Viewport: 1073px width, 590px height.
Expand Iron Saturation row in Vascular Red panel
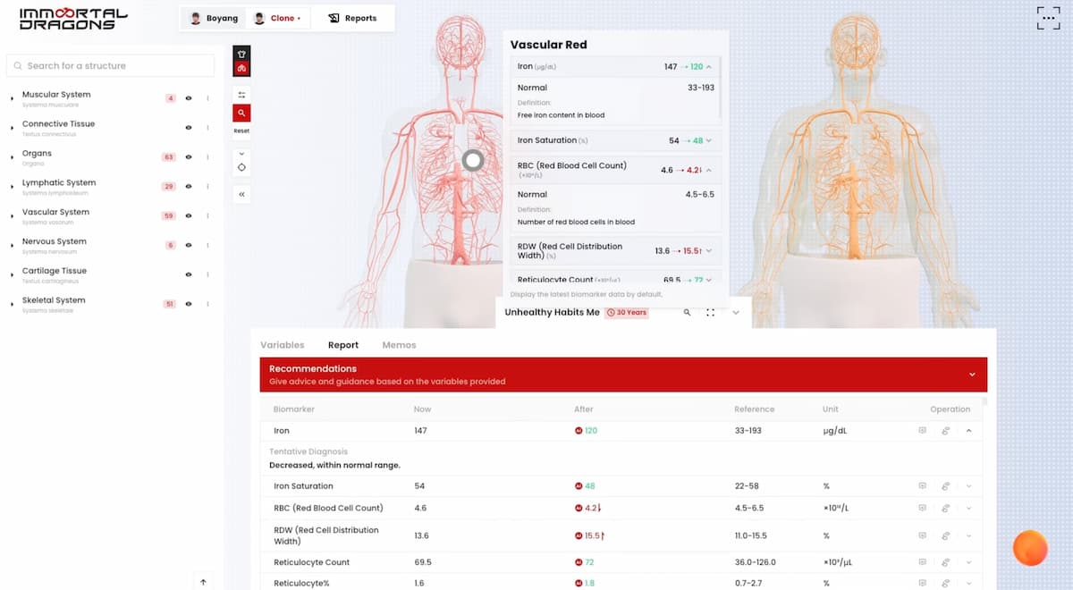[709, 140]
